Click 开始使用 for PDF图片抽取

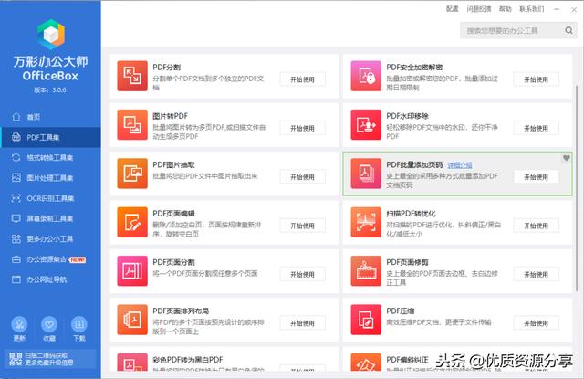point(302,177)
